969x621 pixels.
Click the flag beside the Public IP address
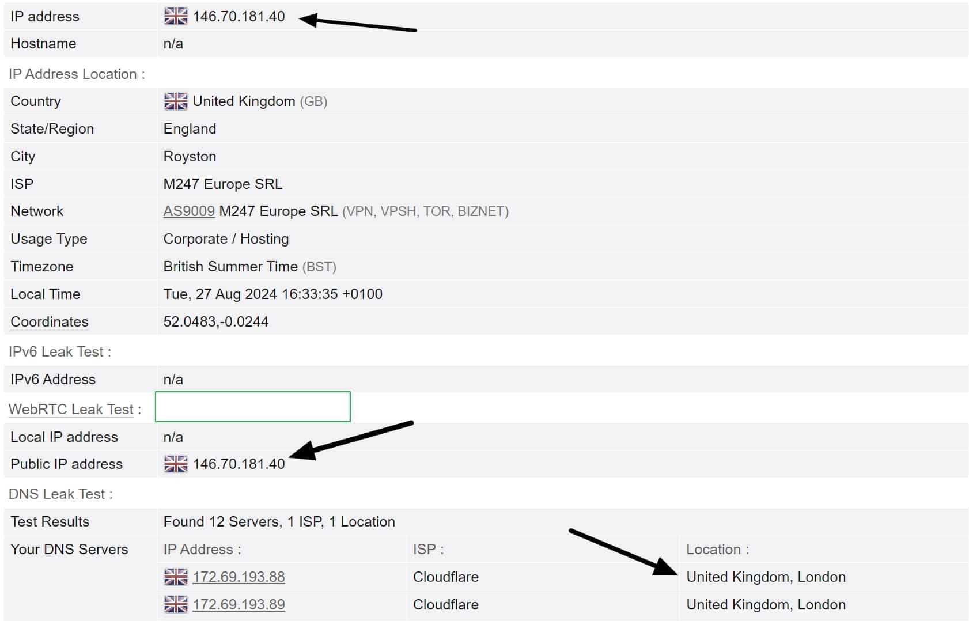click(x=176, y=464)
